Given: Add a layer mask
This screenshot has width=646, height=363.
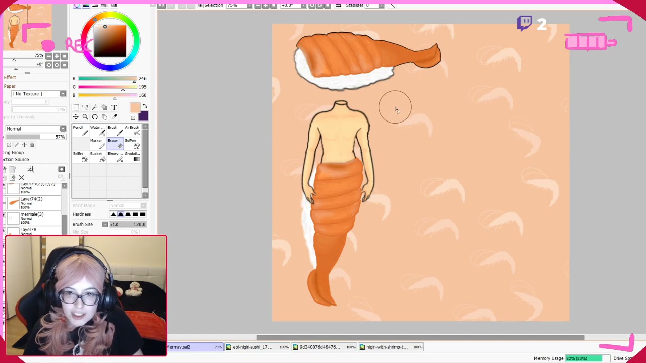Looking at the screenshot, I should (x=62, y=169).
